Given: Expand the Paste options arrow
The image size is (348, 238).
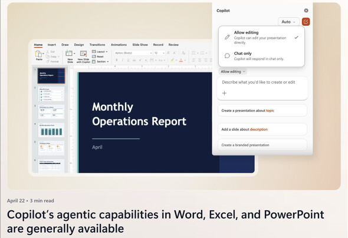Looking at the screenshot, I should (x=43, y=54).
